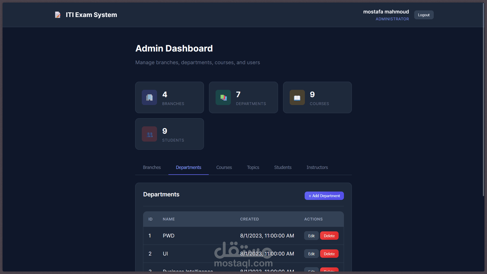Click the Courses open book icon

297,97
